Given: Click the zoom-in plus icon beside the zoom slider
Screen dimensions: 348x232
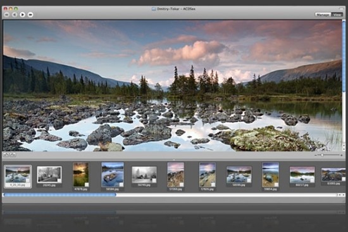Looking at the screenshot, I should click(x=341, y=155).
